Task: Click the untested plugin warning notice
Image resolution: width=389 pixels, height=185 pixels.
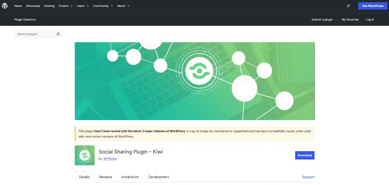Action: tap(194, 134)
